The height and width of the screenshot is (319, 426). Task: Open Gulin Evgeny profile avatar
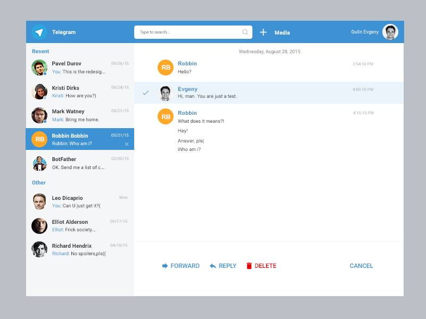[390, 32]
